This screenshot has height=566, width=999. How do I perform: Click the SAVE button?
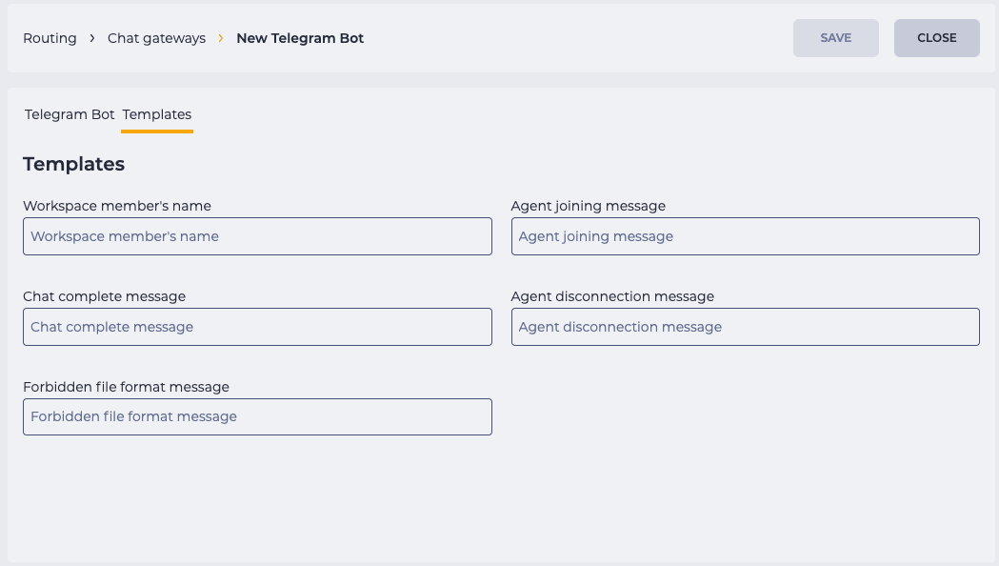pos(836,38)
